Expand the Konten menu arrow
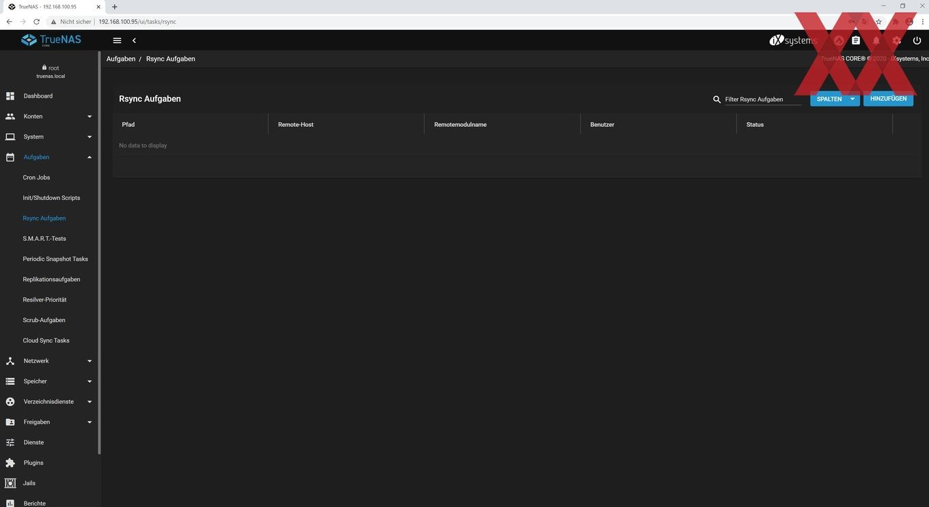This screenshot has height=507, width=929. pyautogui.click(x=89, y=117)
